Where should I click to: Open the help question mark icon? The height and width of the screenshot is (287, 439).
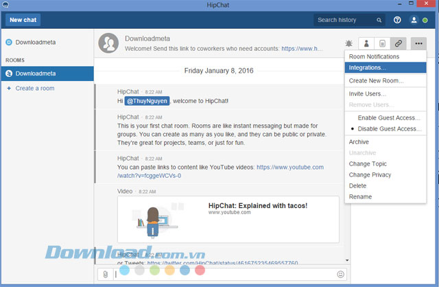click(x=397, y=20)
